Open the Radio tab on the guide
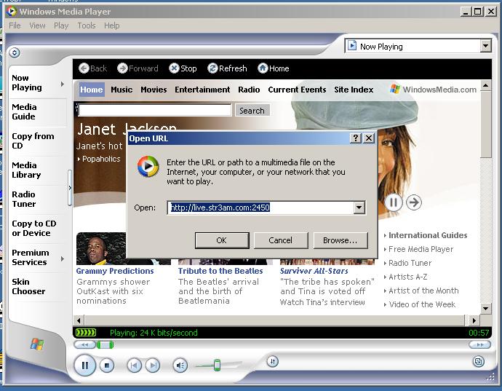The width and height of the screenshot is (502, 391). click(x=249, y=90)
